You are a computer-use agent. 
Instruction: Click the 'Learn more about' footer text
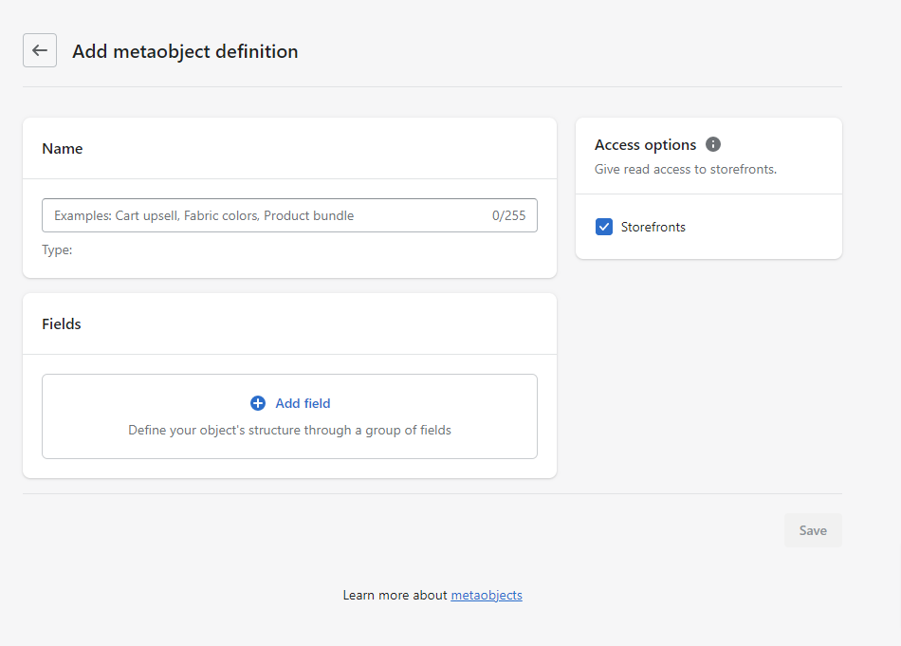point(395,596)
